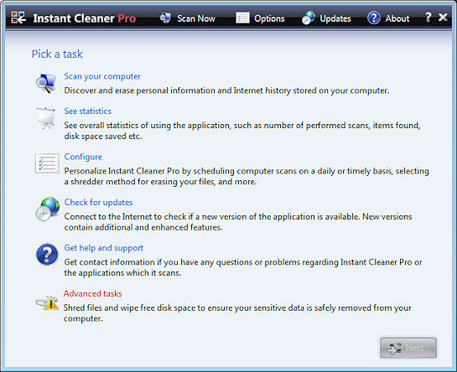Click the 'Connect to the Internet to check' description
The image size is (457, 372).
[x=238, y=222]
